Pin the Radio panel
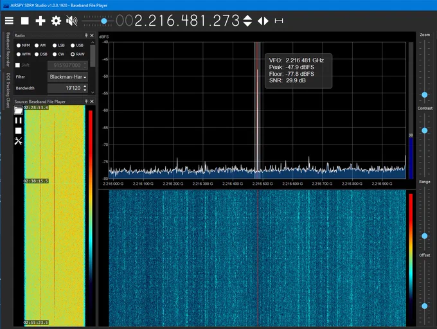Screen dimensions: 437x329 click(86, 35)
